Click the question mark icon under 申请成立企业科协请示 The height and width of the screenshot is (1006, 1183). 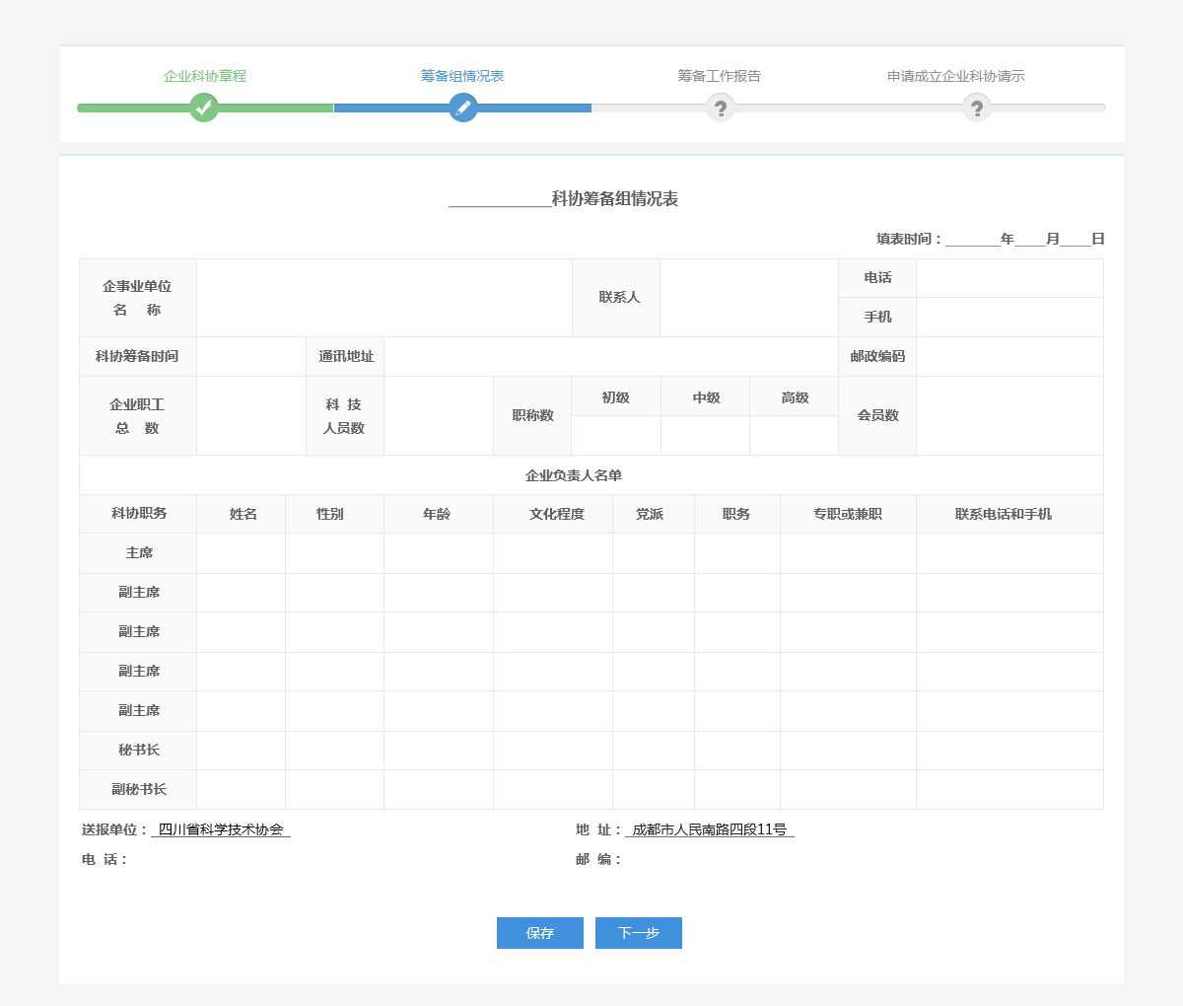pos(977,108)
